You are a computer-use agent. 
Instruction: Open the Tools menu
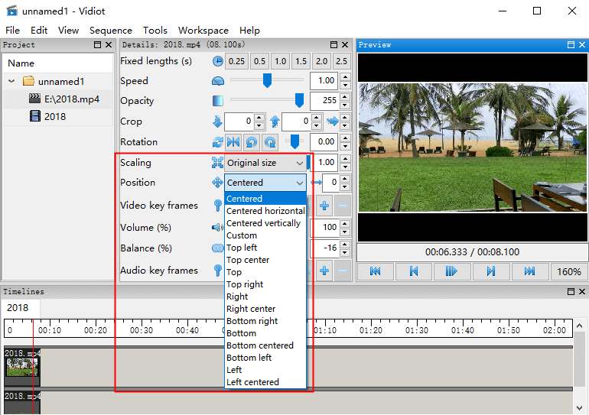tap(155, 31)
